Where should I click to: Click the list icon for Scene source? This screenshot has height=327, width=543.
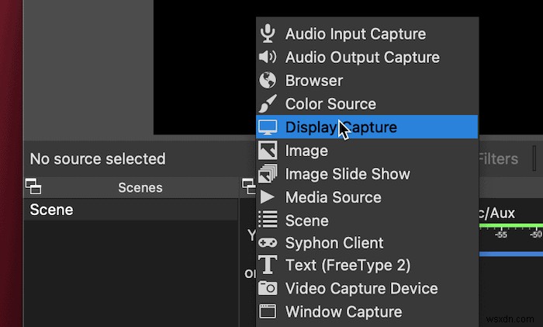[x=268, y=220]
